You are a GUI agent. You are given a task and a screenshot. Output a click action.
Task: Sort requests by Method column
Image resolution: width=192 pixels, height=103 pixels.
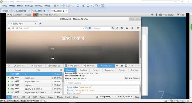[17, 70]
